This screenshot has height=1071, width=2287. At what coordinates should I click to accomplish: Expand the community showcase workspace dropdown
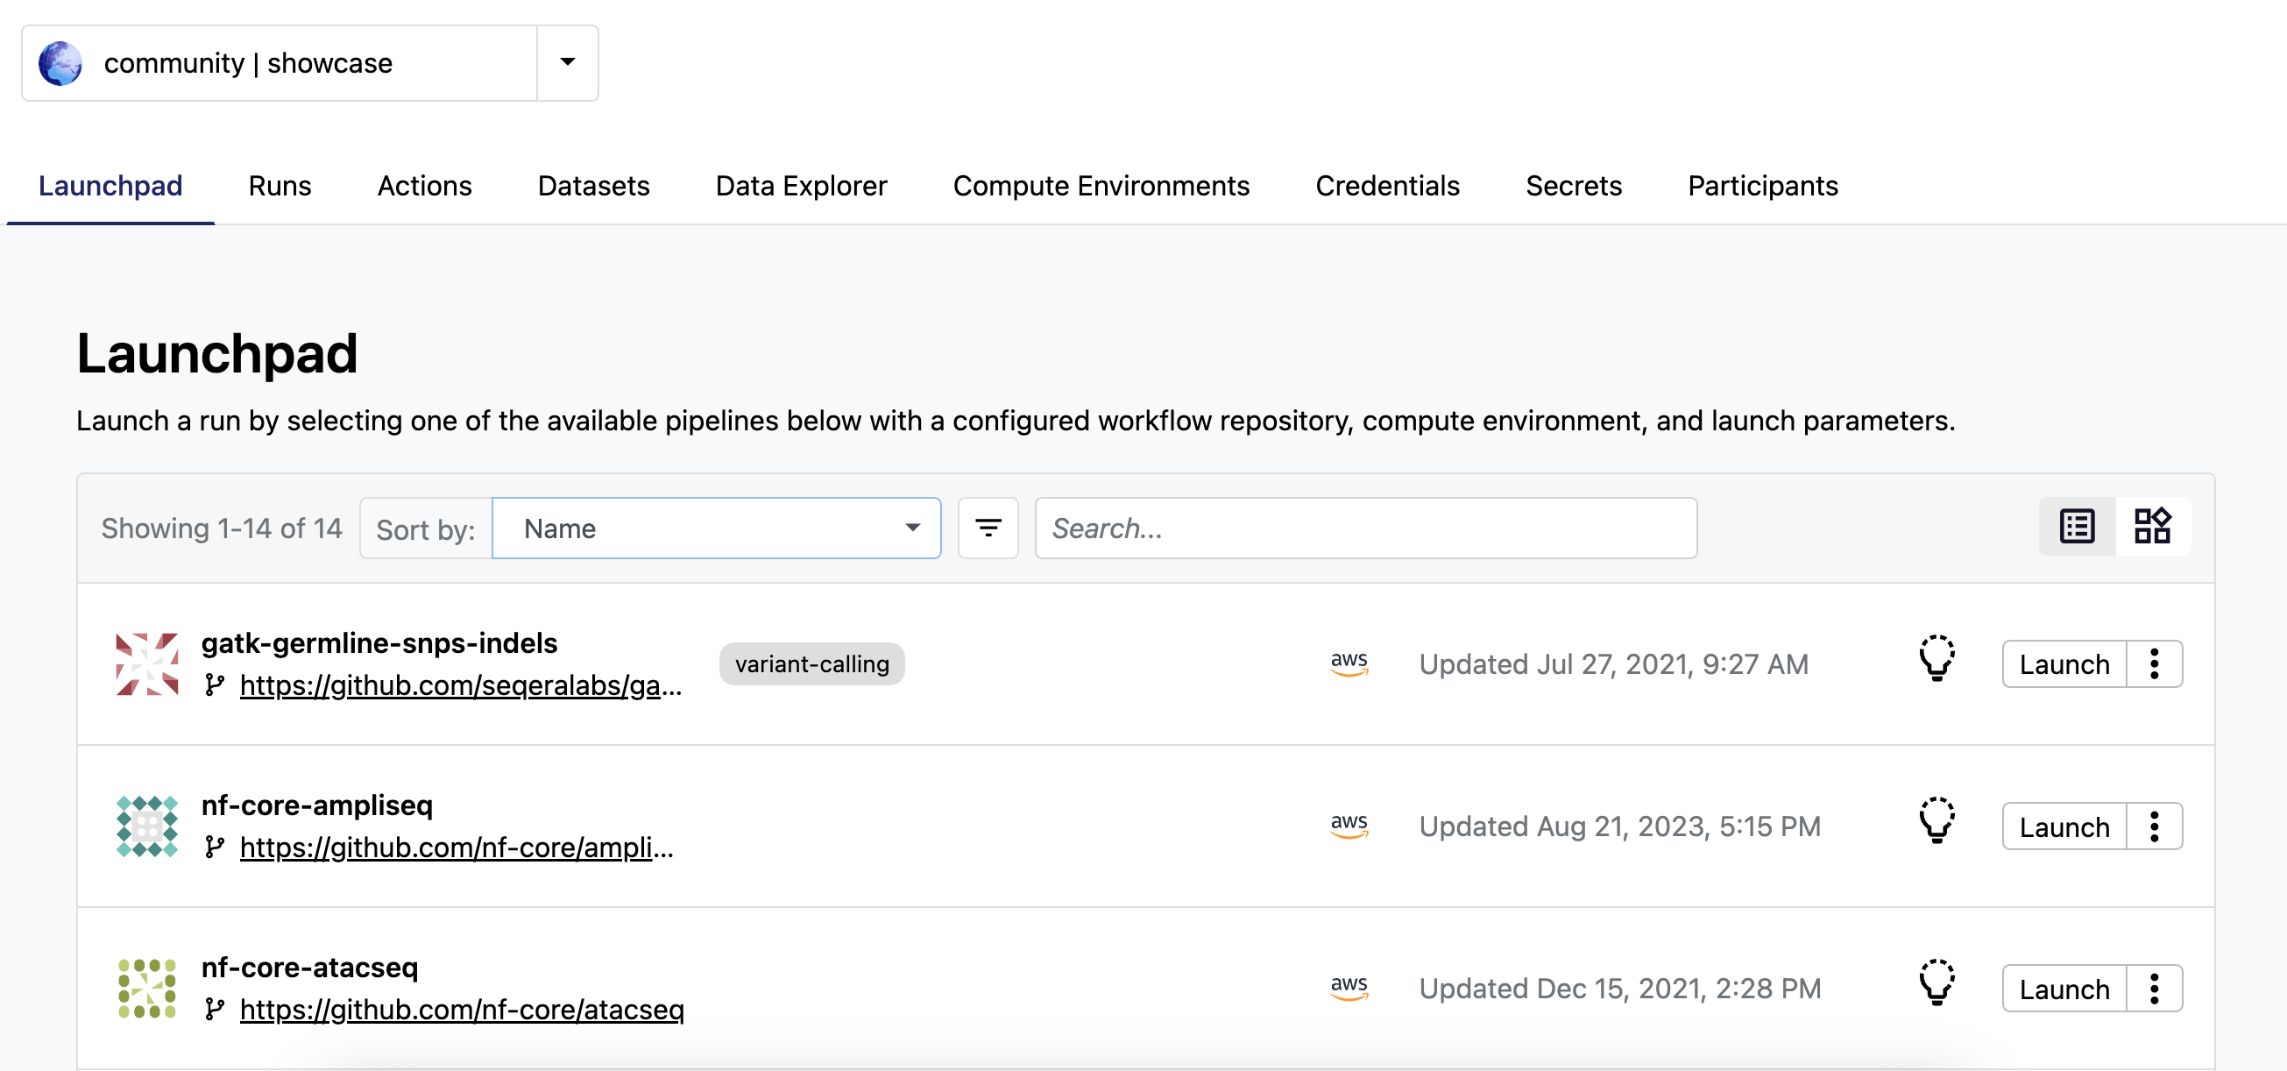(566, 62)
